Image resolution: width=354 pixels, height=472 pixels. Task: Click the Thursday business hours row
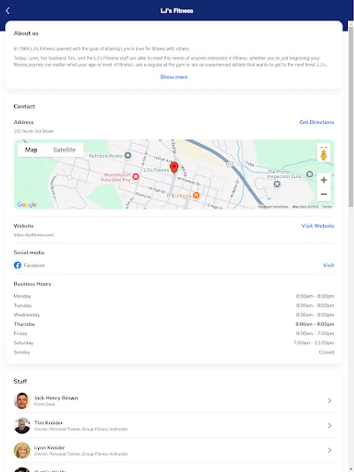pos(174,324)
